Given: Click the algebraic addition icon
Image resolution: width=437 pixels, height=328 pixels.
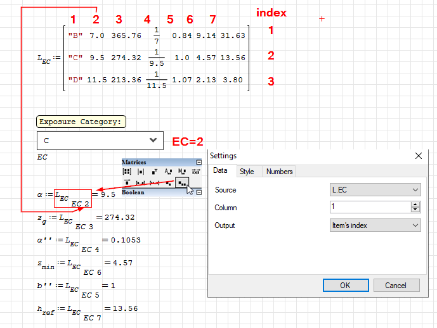Looking at the screenshot, I should click(169, 172).
